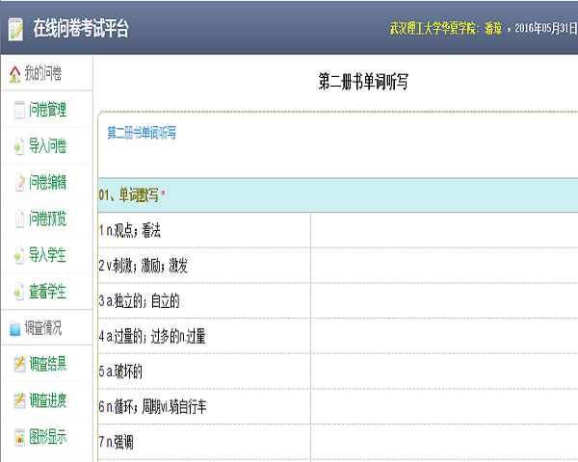Click the 图形显示 chart icon
The height and width of the screenshot is (462, 578).
tap(19, 437)
